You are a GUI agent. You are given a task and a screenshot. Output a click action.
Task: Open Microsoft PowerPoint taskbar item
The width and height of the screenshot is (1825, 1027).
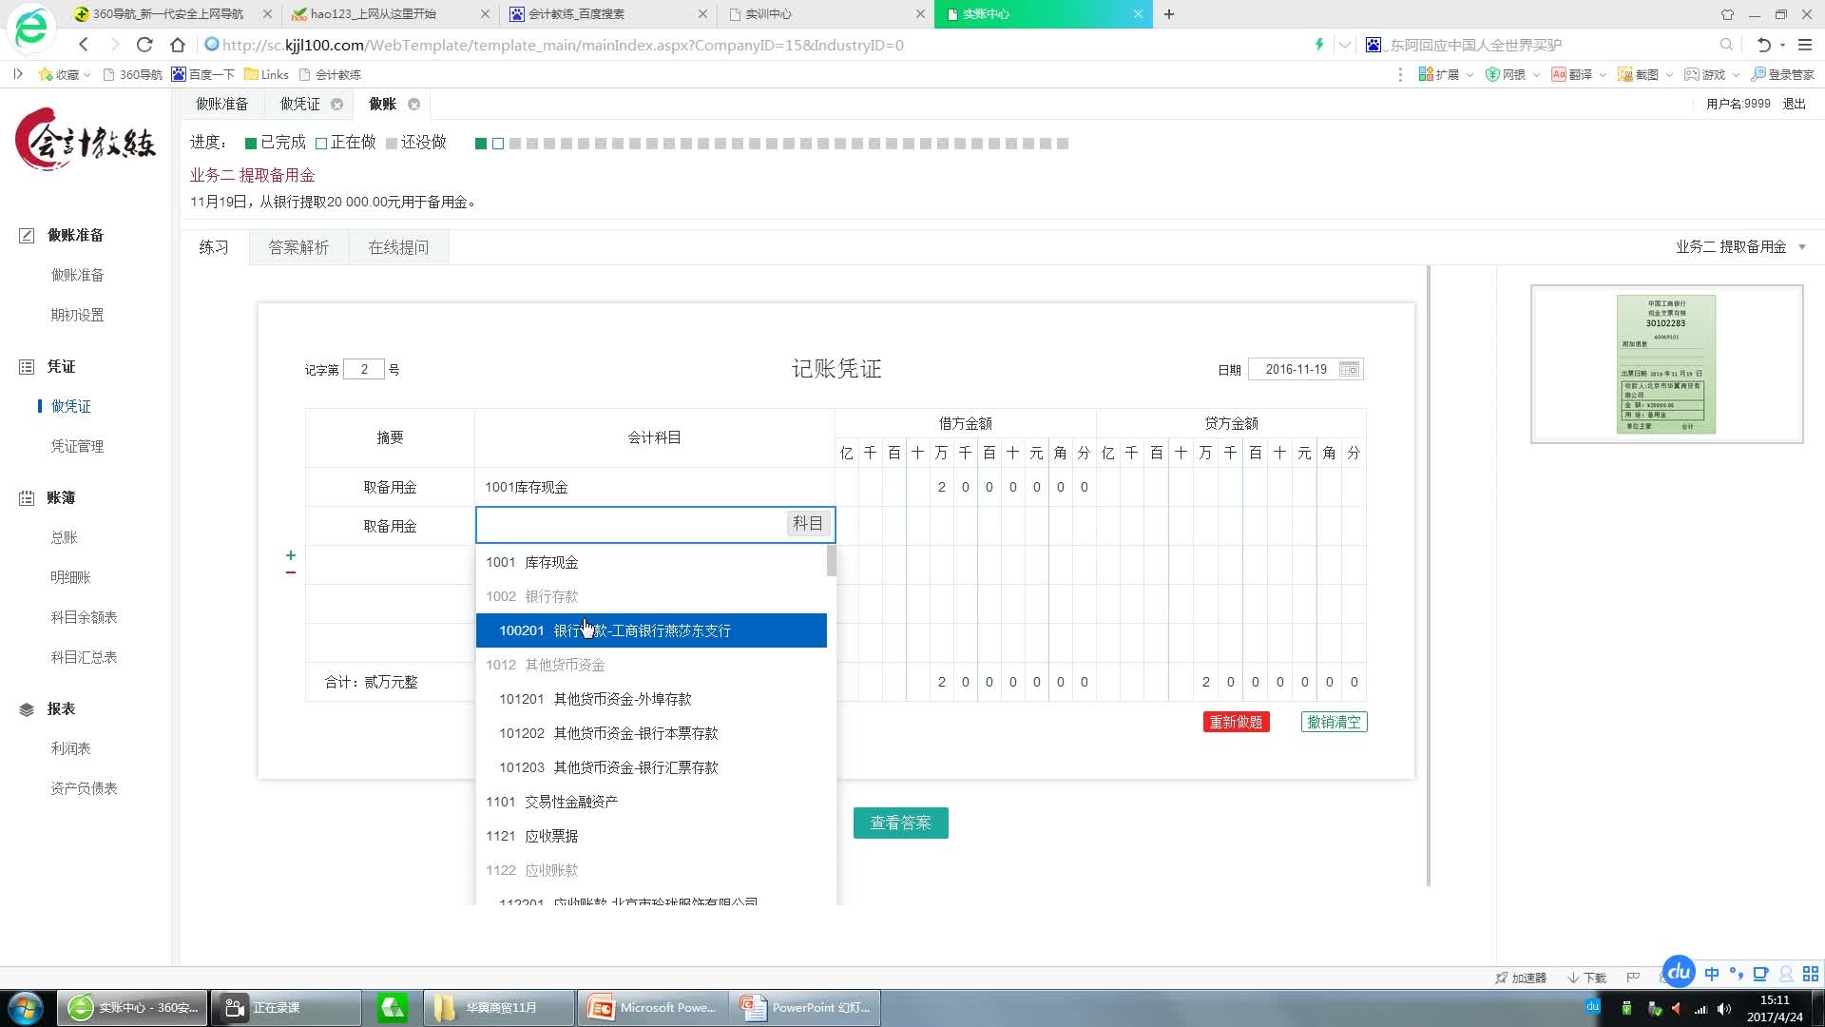point(652,1007)
